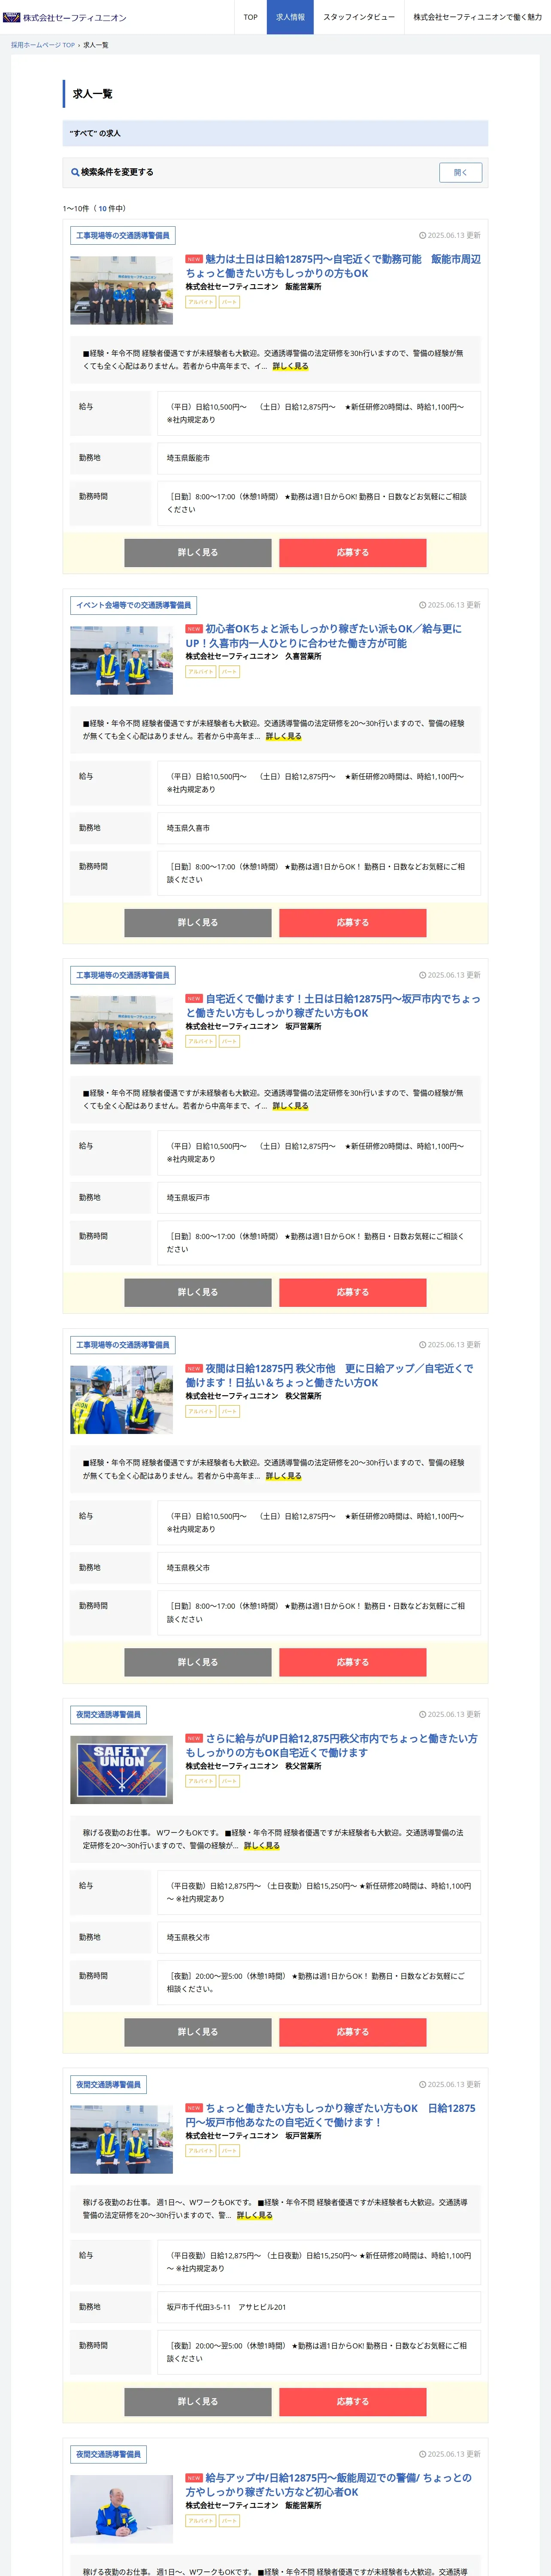Image resolution: width=551 pixels, height=2576 pixels.
Task: Follow 採用ホームページ TOP breadcrumb link
Action: (43, 45)
